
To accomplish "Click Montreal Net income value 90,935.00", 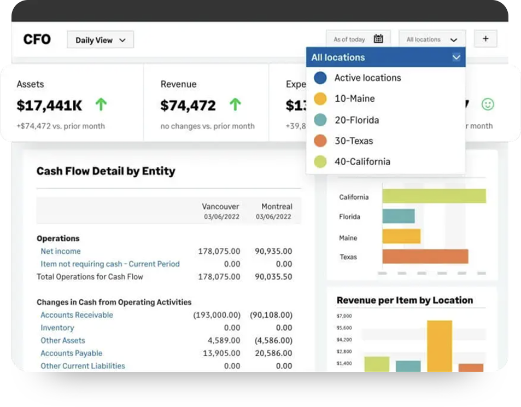I will click(x=273, y=252).
